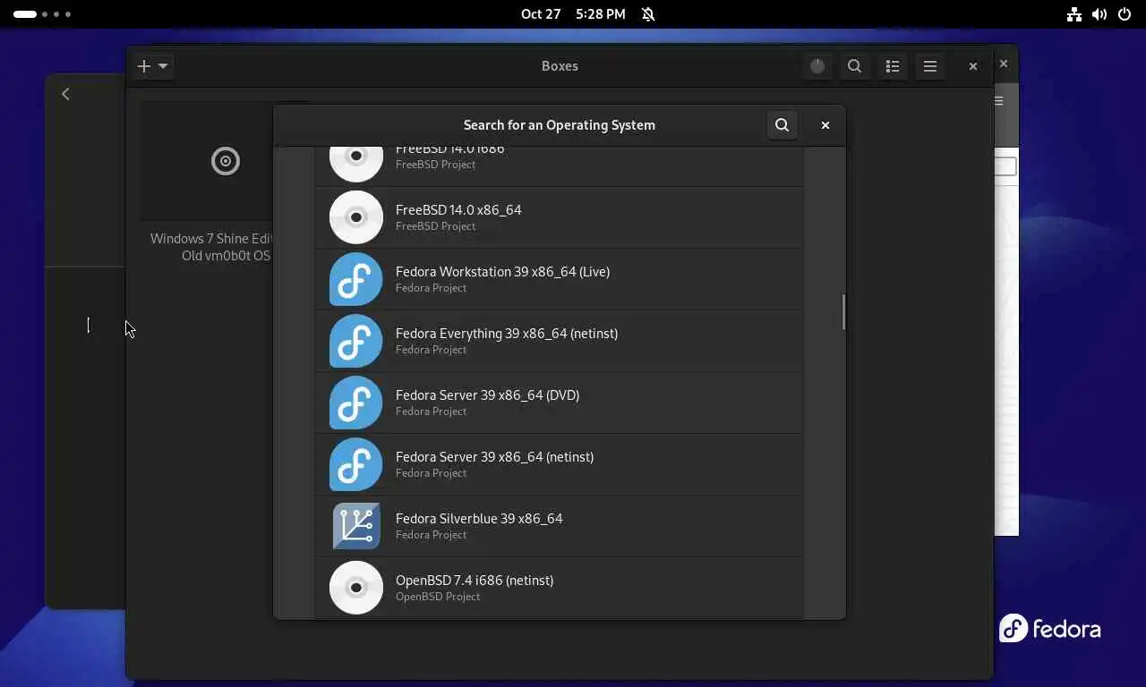Select Fedora Everything 39 x86_64 (netinst)
Viewport: 1146px width, 687px height.
(560, 341)
